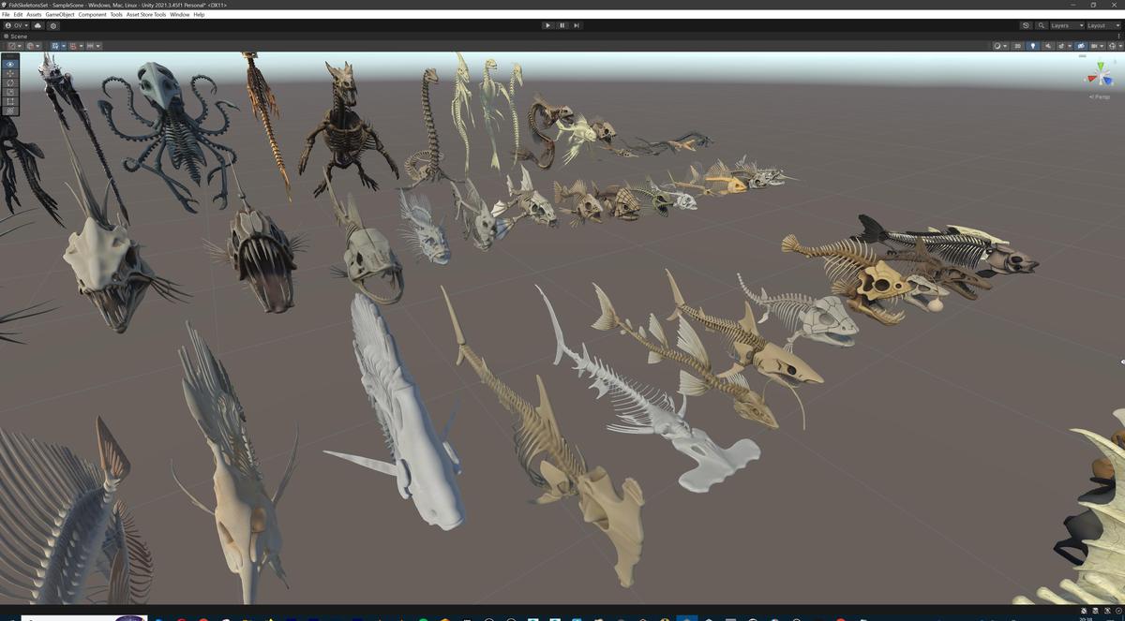
Task: Click the undo history icon
Action: coord(1026,25)
